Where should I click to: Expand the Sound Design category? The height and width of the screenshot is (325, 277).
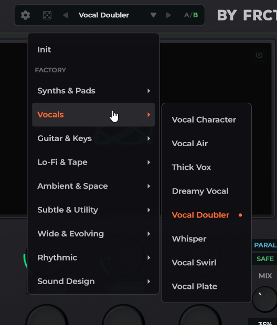point(93,281)
